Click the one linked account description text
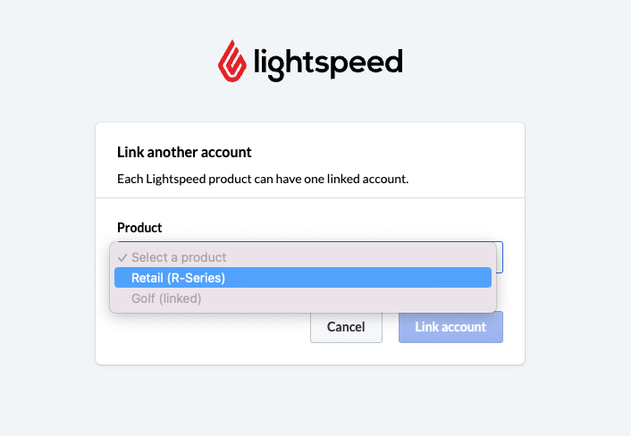The image size is (631, 436). 263,179
